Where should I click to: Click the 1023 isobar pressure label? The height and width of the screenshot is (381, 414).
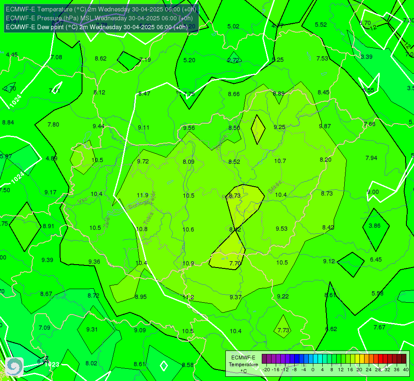click(52, 364)
